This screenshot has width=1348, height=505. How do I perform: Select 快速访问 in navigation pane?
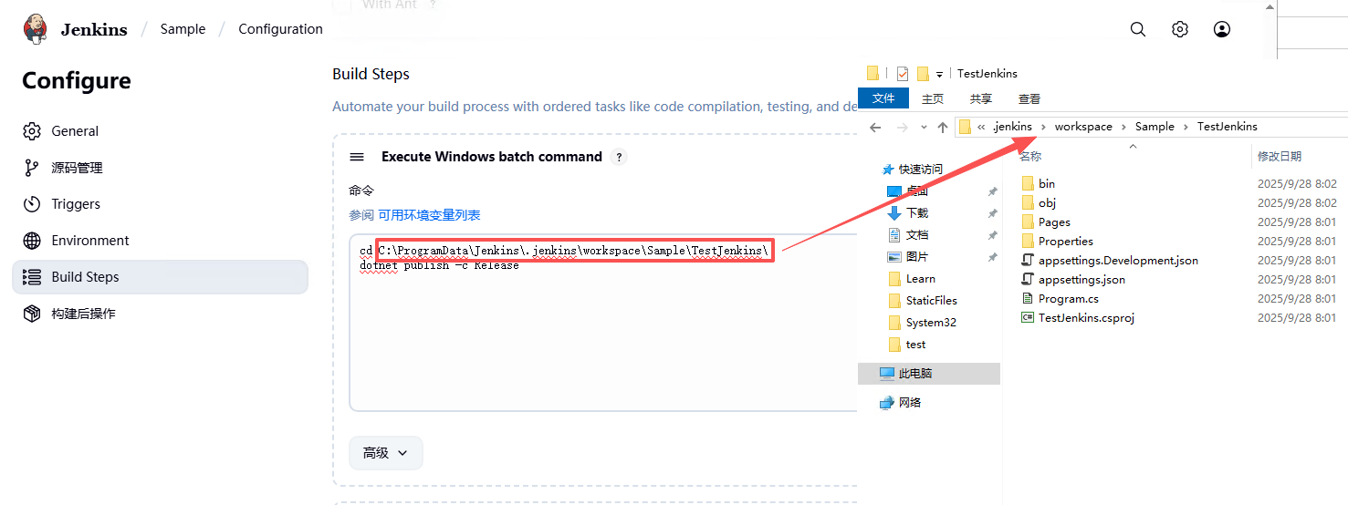coord(921,170)
